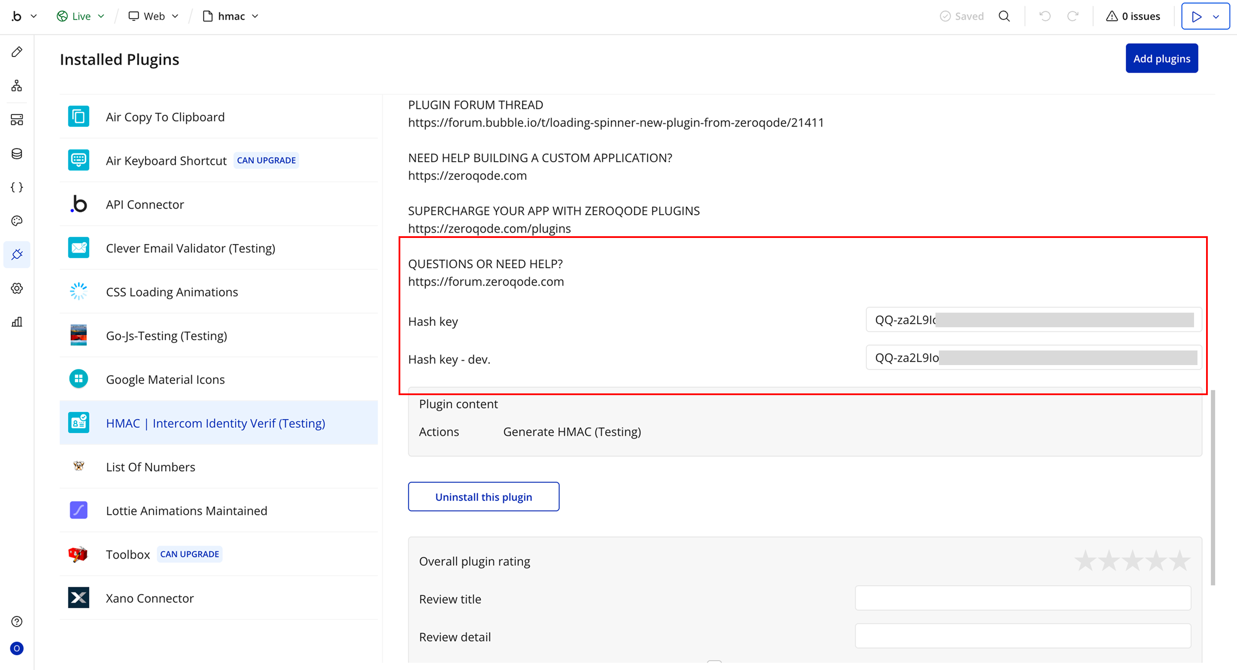Click the search magnifier icon
Viewport: 1237px width, 670px height.
pos(1004,16)
